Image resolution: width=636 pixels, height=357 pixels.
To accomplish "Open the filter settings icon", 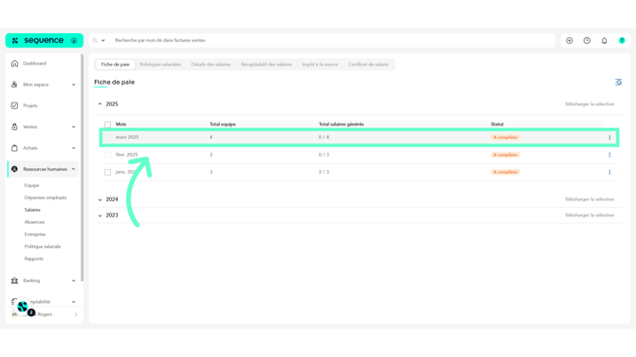I will 618,83.
